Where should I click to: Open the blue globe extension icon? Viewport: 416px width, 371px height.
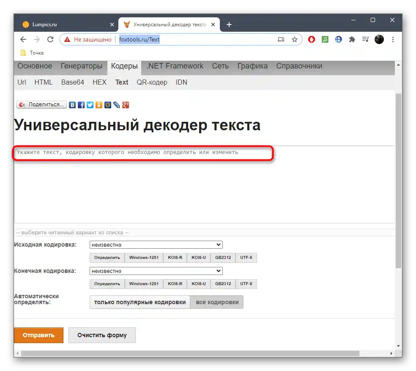pyautogui.click(x=339, y=40)
